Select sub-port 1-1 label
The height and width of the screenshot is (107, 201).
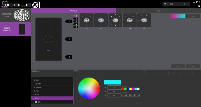tap(75, 16)
